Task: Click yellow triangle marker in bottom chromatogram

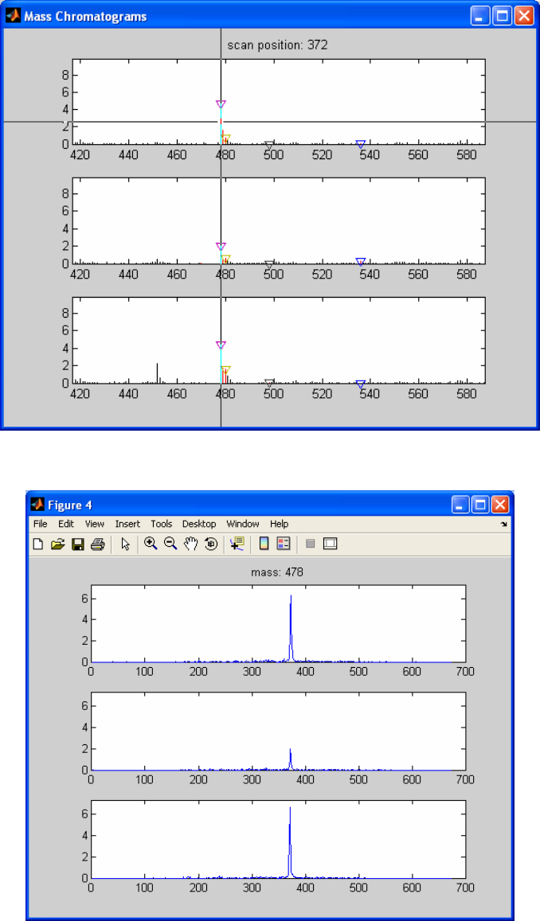Action: pos(225,370)
